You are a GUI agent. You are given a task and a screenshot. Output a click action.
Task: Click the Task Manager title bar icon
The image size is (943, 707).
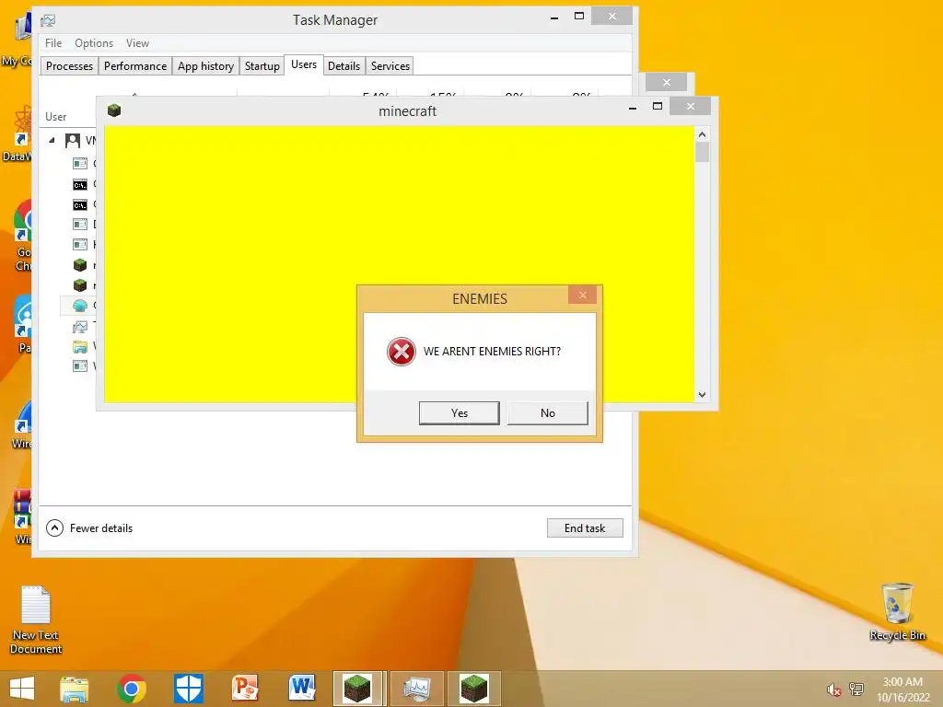click(48, 20)
